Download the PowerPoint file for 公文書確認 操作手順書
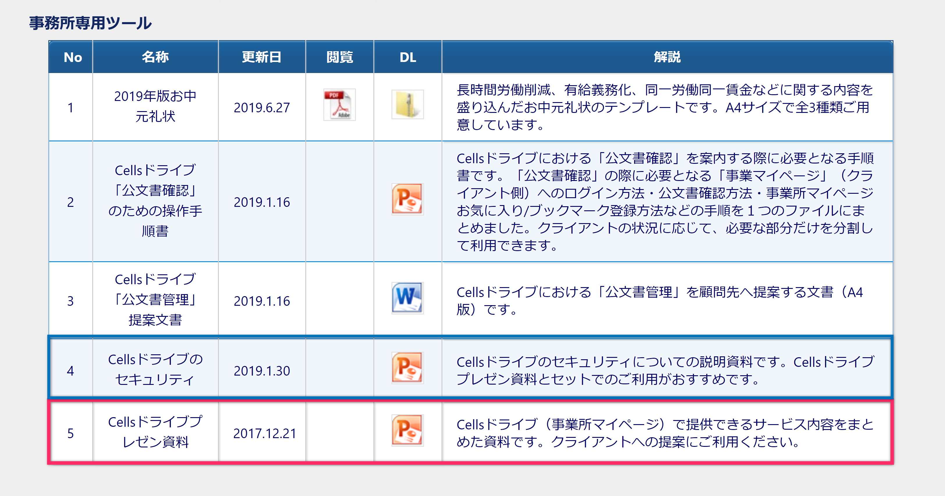 (407, 200)
